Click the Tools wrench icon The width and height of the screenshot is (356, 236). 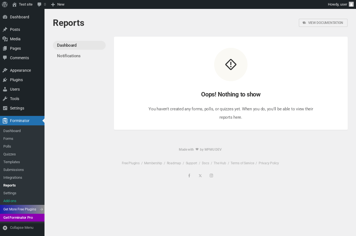click(x=5, y=99)
